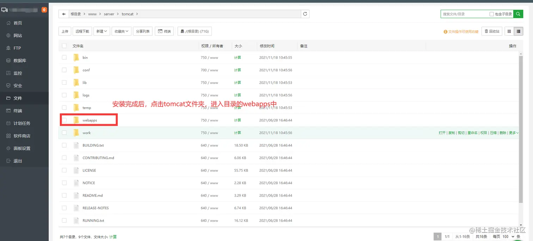
Task: Click BUILDING.txt file icon
Action: click(x=76, y=145)
